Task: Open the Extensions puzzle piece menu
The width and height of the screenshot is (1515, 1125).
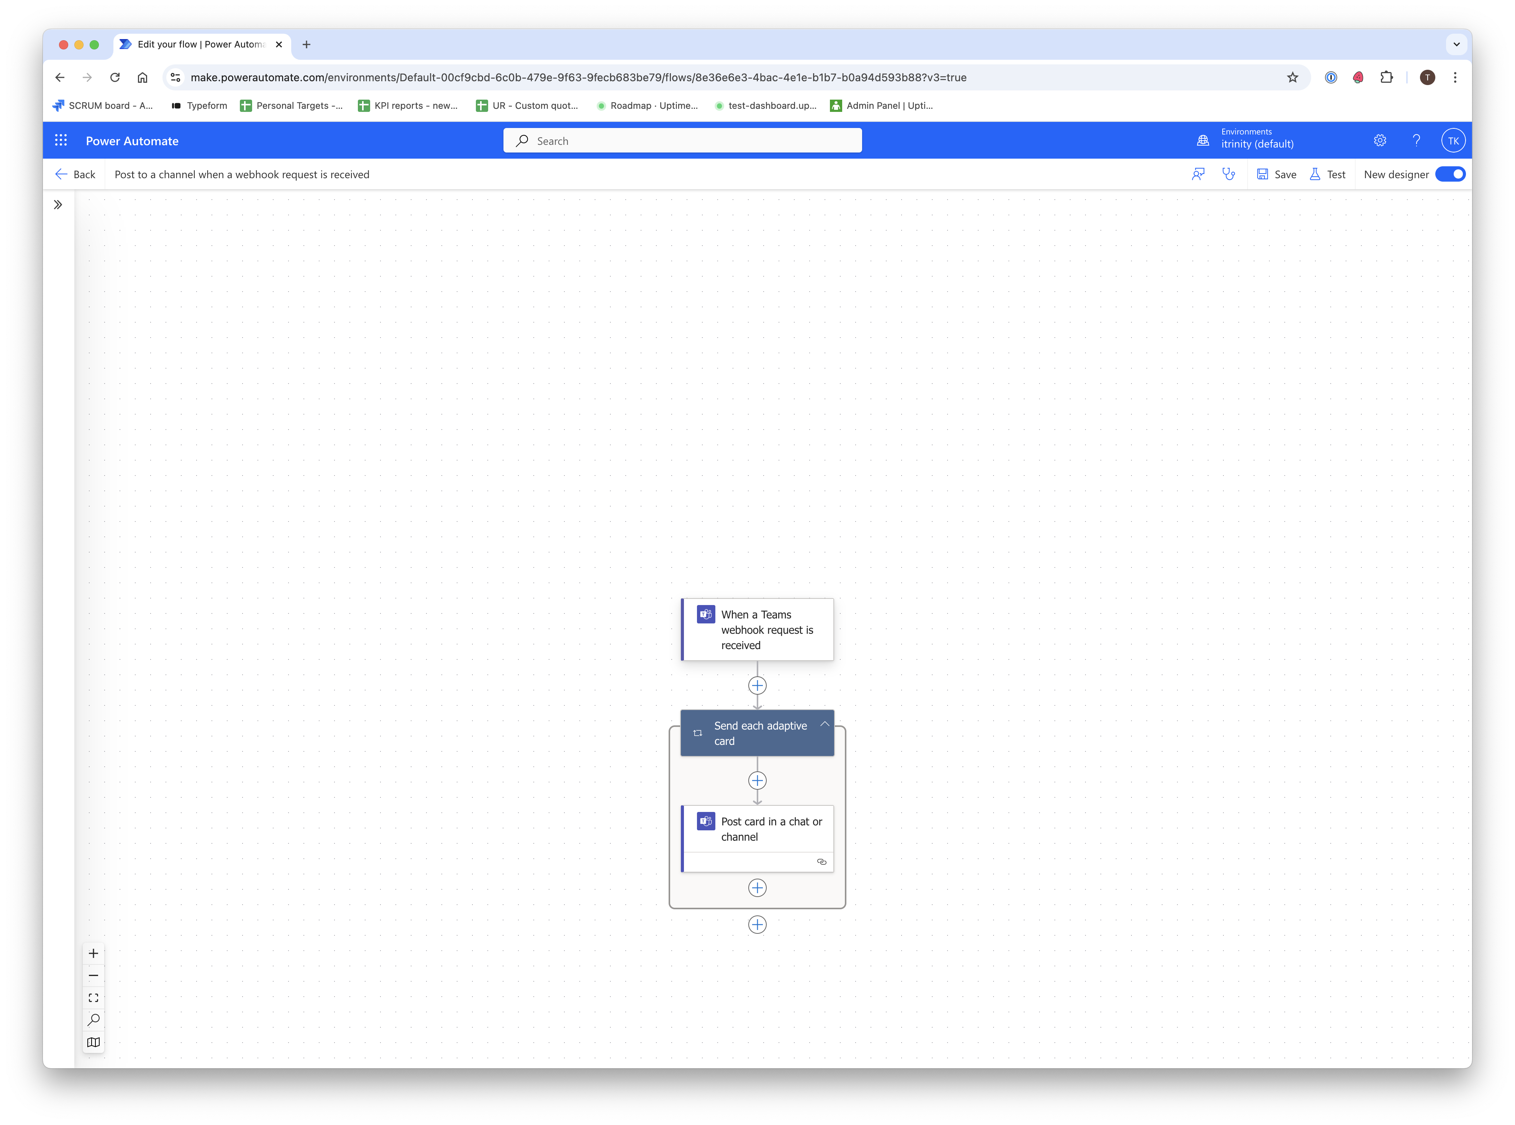Action: click(x=1386, y=77)
